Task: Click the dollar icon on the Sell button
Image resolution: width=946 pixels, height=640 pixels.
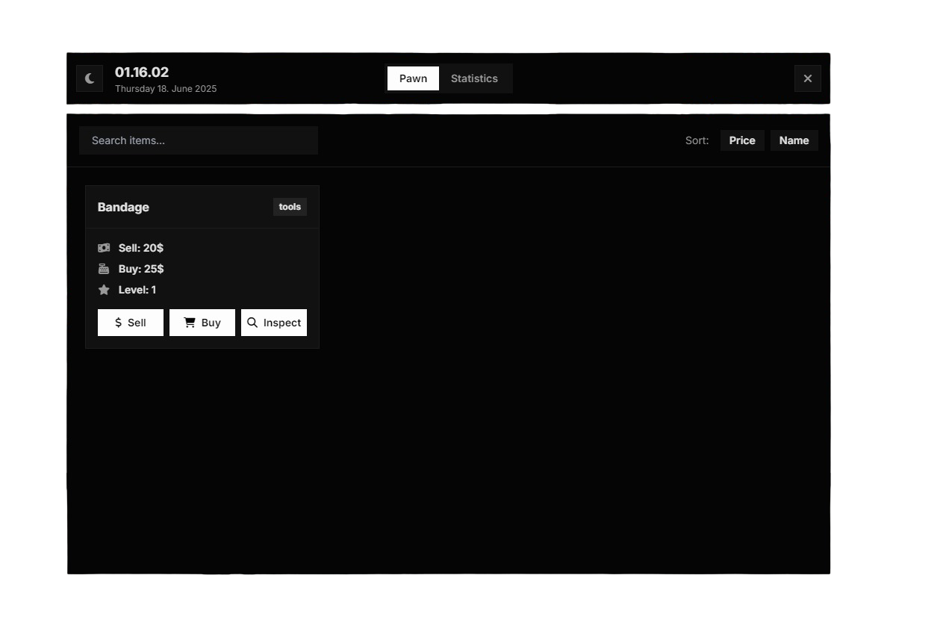Action: click(x=118, y=322)
